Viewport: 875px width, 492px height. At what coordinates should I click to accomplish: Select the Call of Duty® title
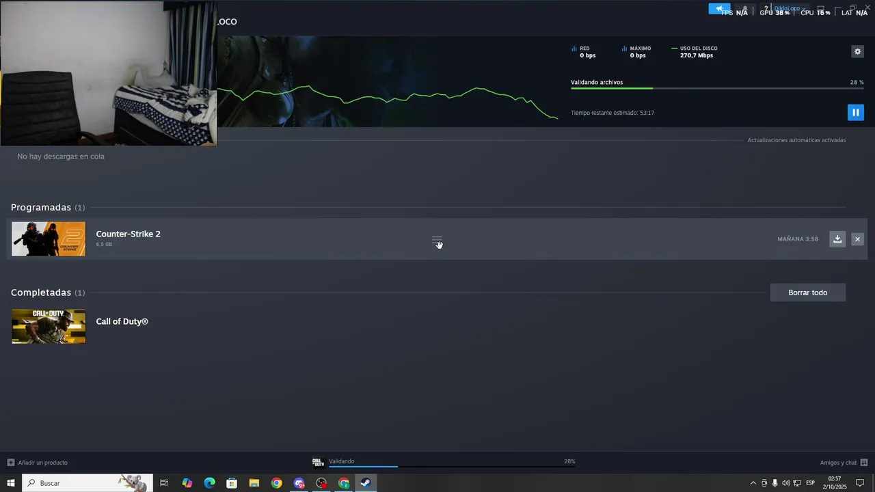tap(122, 321)
